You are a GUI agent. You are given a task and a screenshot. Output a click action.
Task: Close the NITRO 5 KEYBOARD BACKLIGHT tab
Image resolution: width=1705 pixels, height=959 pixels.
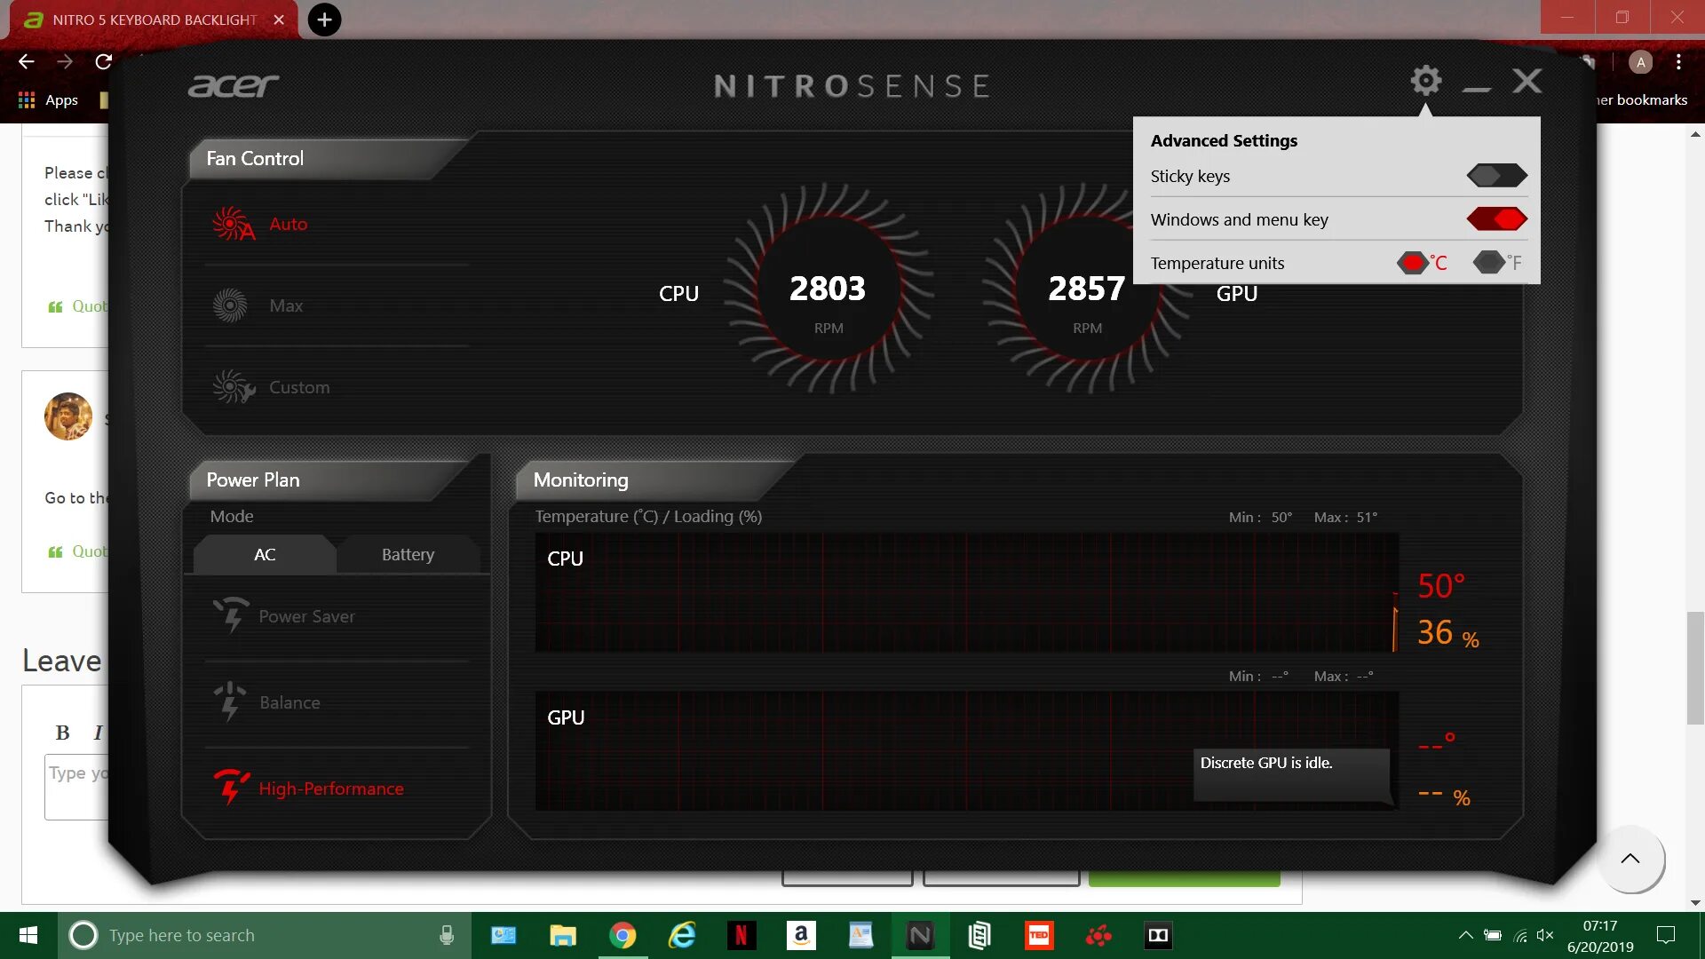(x=279, y=20)
